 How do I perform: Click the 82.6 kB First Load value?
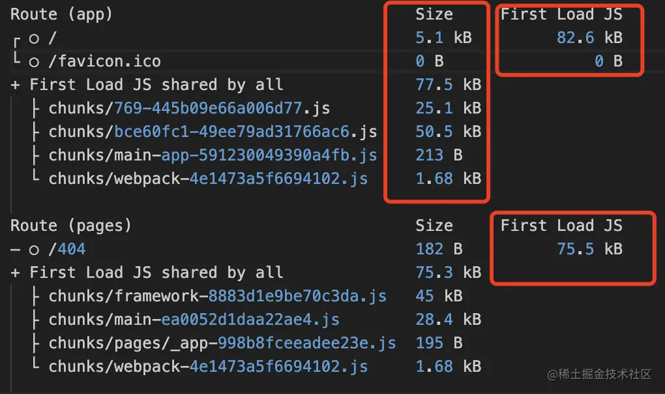point(589,38)
